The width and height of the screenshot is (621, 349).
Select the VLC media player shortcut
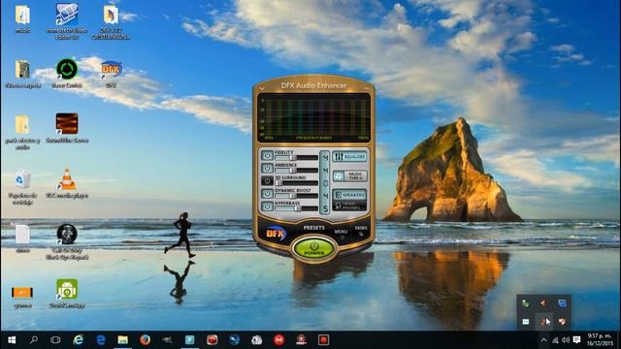(67, 183)
